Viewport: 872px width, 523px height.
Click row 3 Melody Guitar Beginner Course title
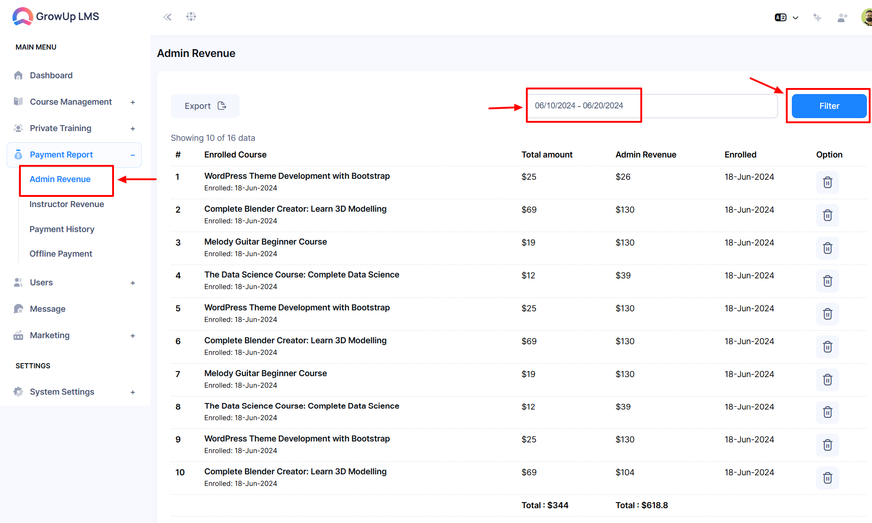265,242
